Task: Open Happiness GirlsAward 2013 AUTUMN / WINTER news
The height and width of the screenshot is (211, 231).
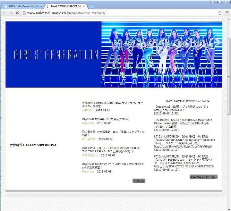Action: coord(113,166)
